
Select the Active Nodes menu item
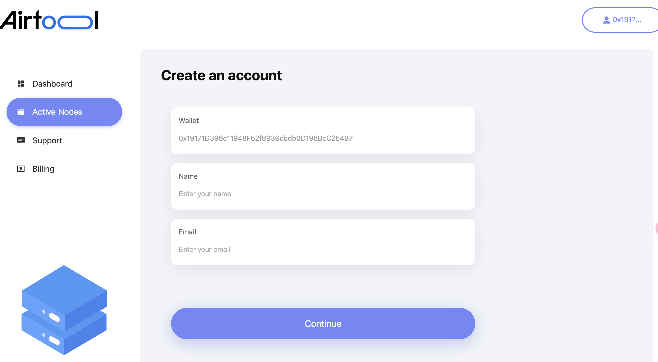tap(64, 112)
